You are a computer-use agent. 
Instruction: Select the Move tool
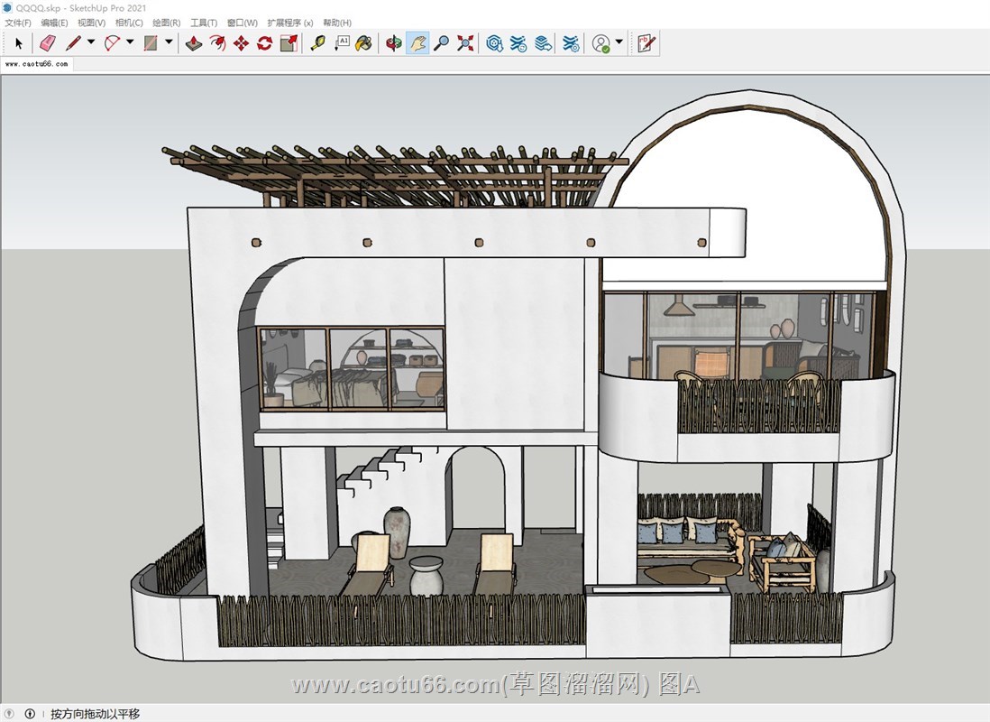(x=241, y=43)
